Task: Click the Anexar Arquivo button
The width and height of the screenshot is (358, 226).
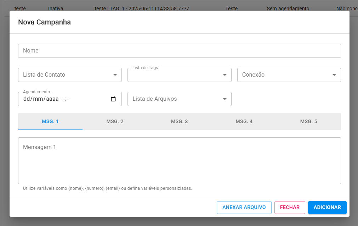Action: 244,208
